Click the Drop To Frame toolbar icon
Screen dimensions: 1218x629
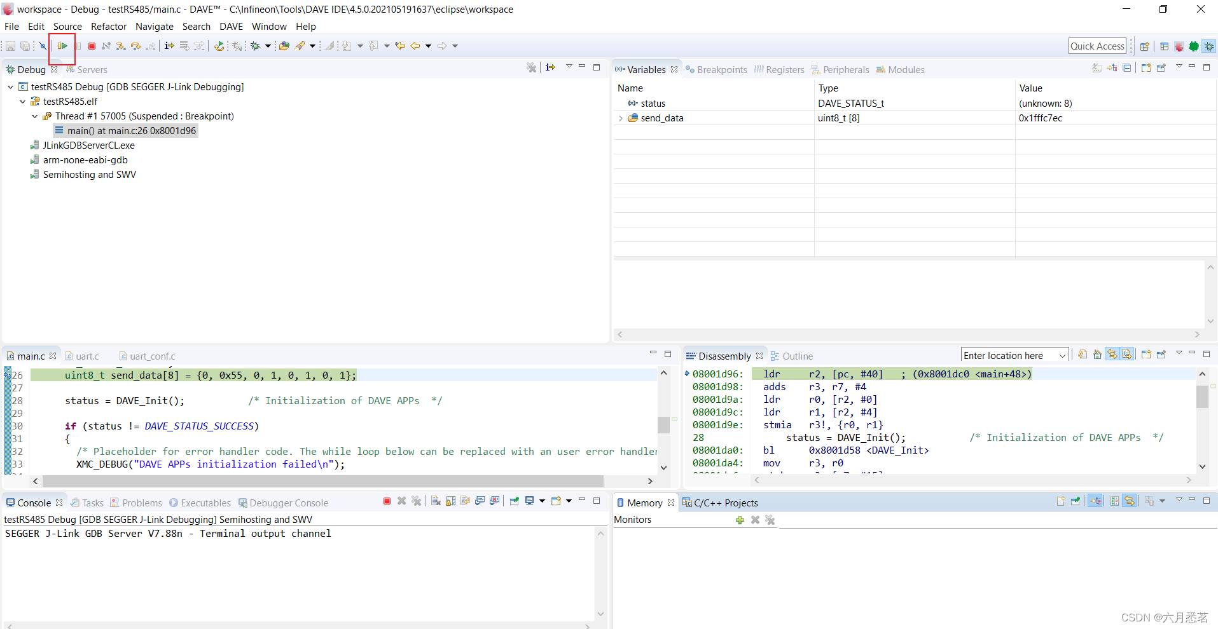[x=184, y=46]
